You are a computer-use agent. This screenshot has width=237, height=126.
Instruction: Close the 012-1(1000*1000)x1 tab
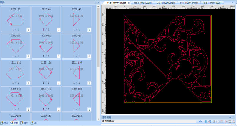129,3
